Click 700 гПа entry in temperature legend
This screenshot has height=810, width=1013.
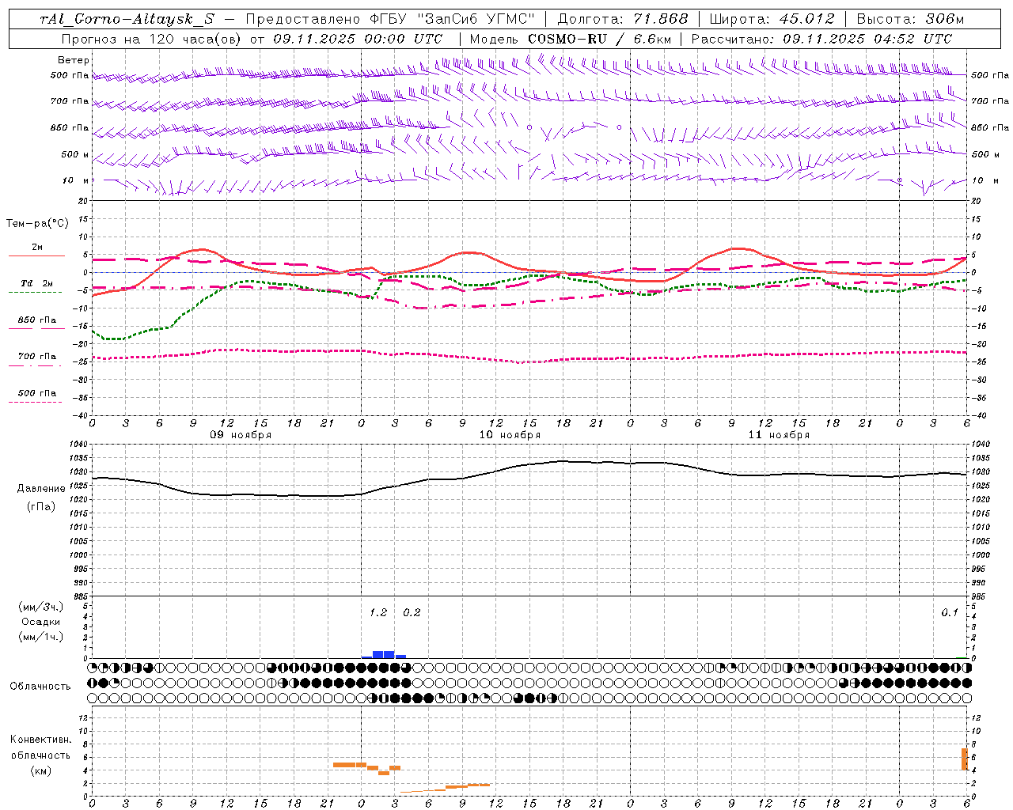click(x=37, y=359)
